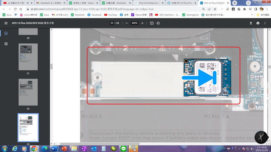Click the dl.dell.com address bar
Screen dimensions: 271x152
click(x=92, y=9)
